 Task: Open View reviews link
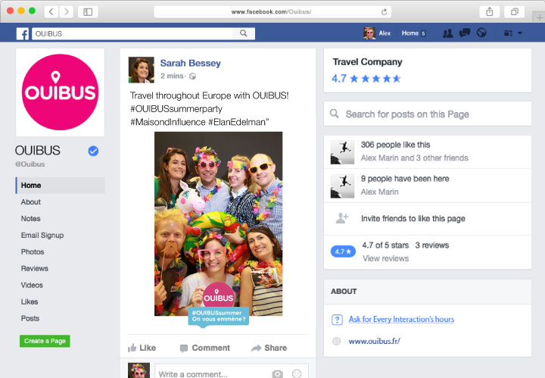[386, 258]
